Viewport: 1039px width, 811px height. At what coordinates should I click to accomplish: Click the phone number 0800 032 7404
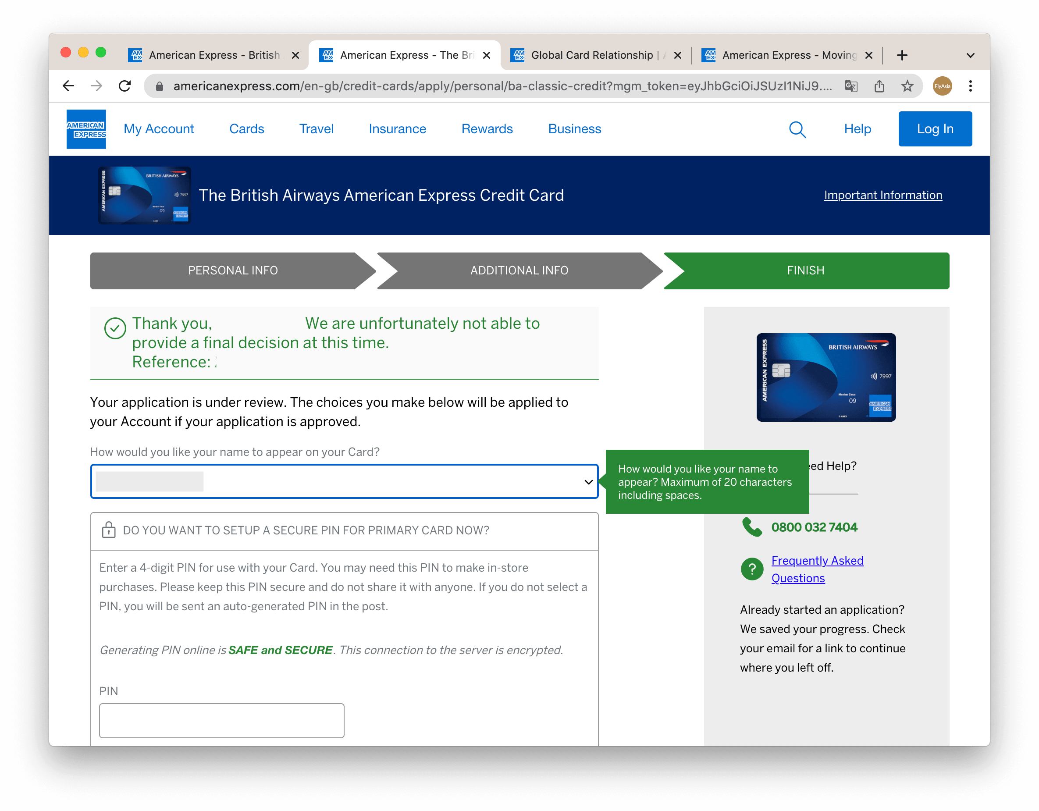(814, 527)
